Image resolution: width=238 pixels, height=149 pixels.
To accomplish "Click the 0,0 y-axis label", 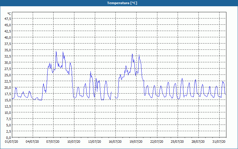I will [x=9, y=138].
